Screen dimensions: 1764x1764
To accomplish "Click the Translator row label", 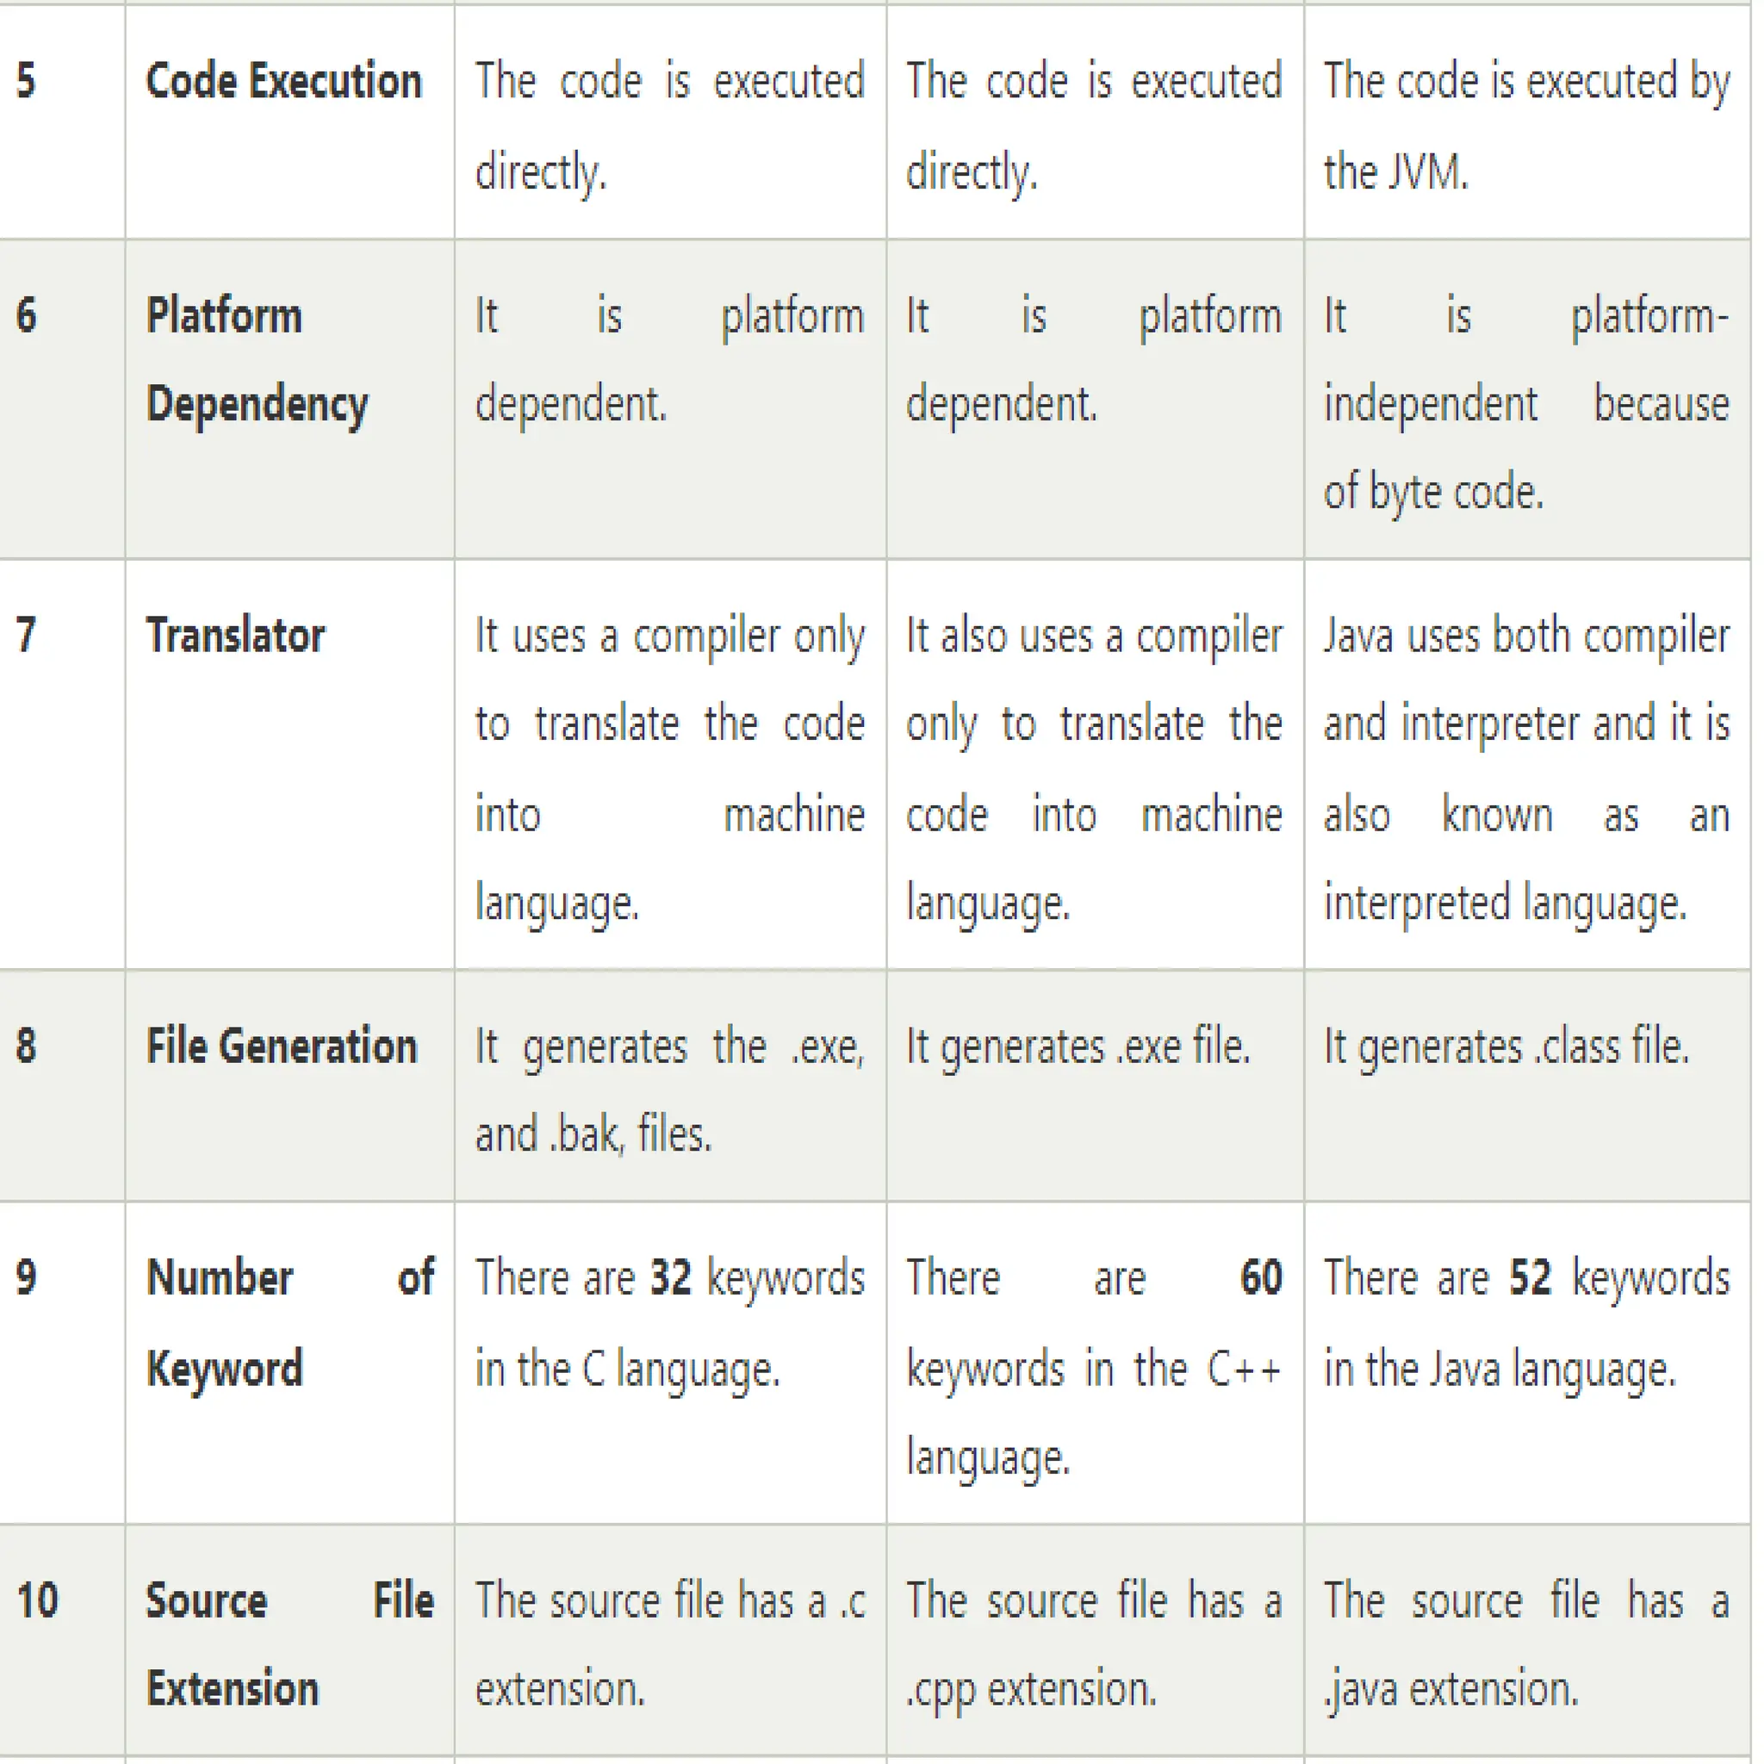I will (x=235, y=637).
